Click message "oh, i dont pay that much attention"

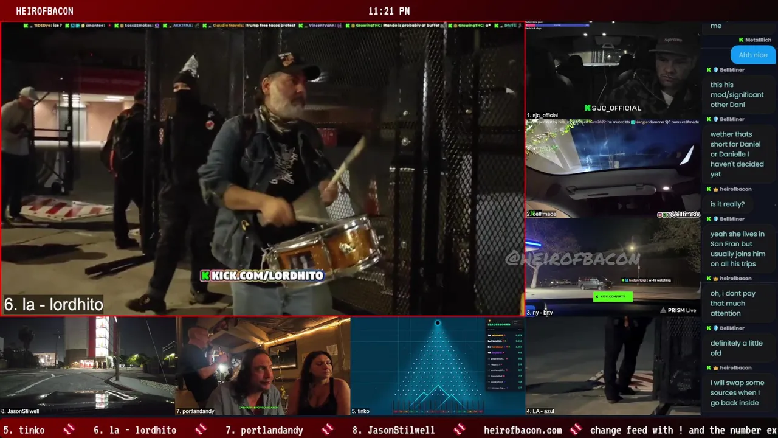click(733, 303)
